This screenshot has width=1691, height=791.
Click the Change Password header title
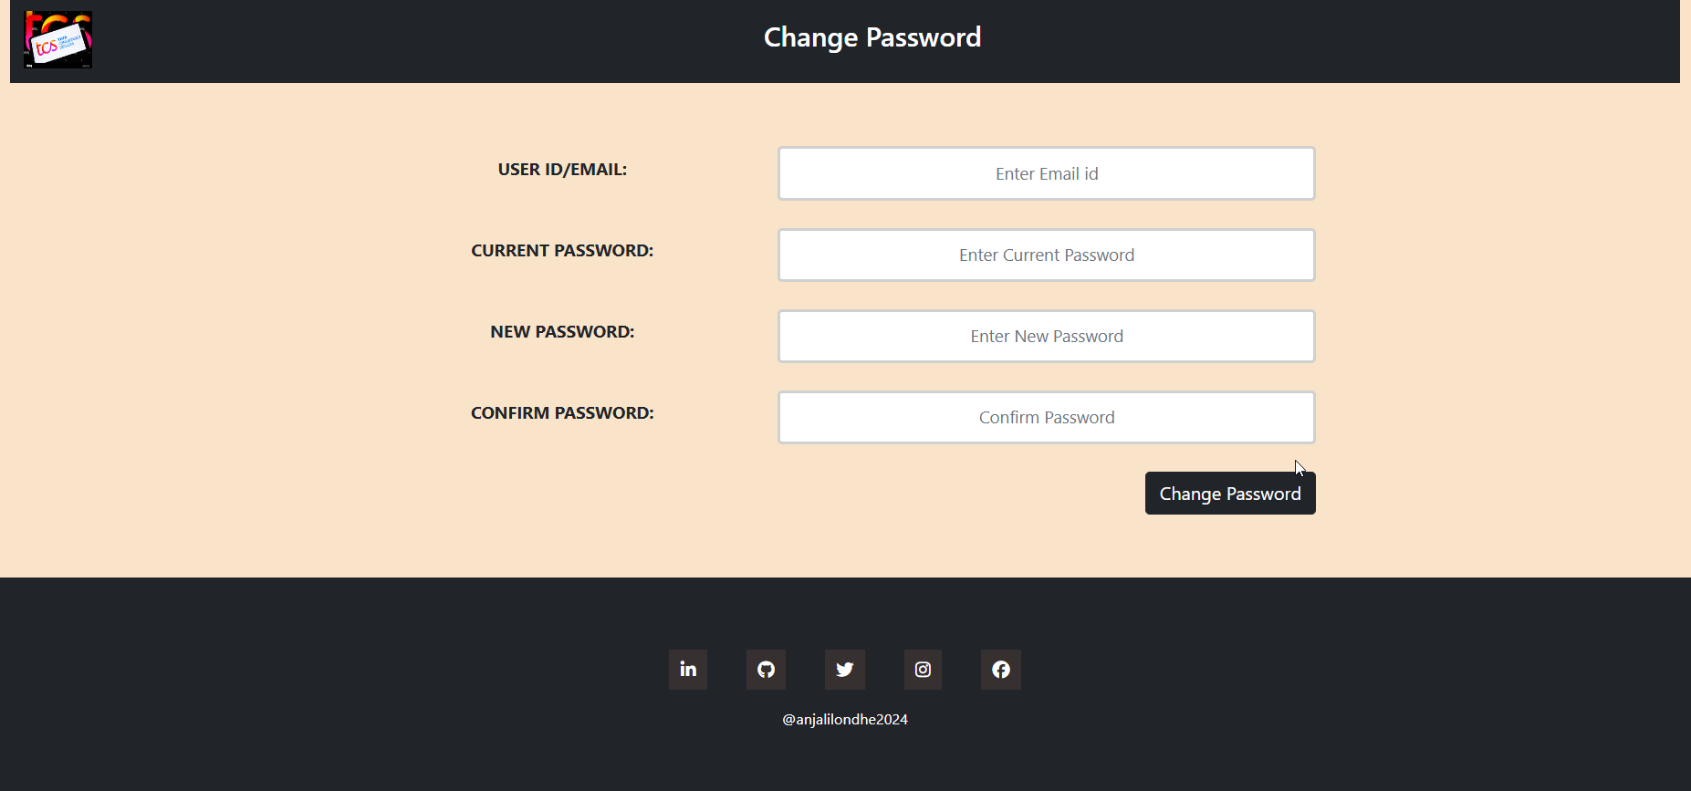[872, 37]
